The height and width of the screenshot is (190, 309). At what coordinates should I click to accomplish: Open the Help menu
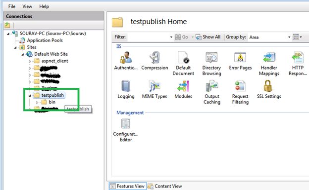[44, 6]
